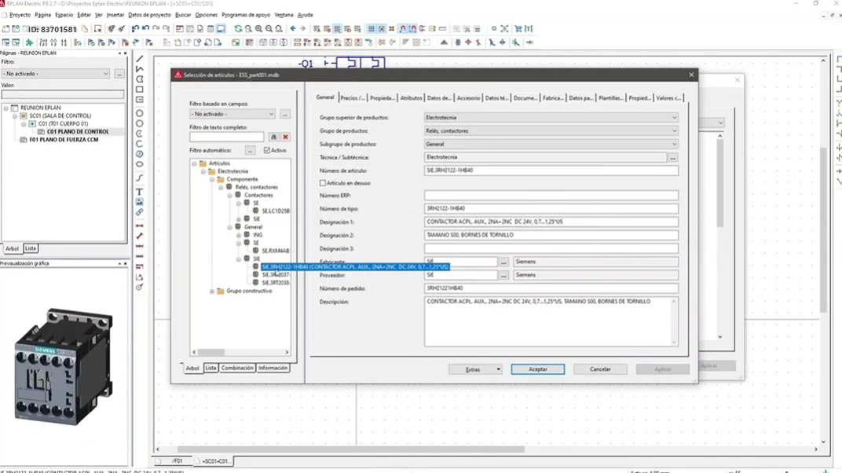Click the undo arrow in the toolbar
842x473 pixels.
pos(145,28)
